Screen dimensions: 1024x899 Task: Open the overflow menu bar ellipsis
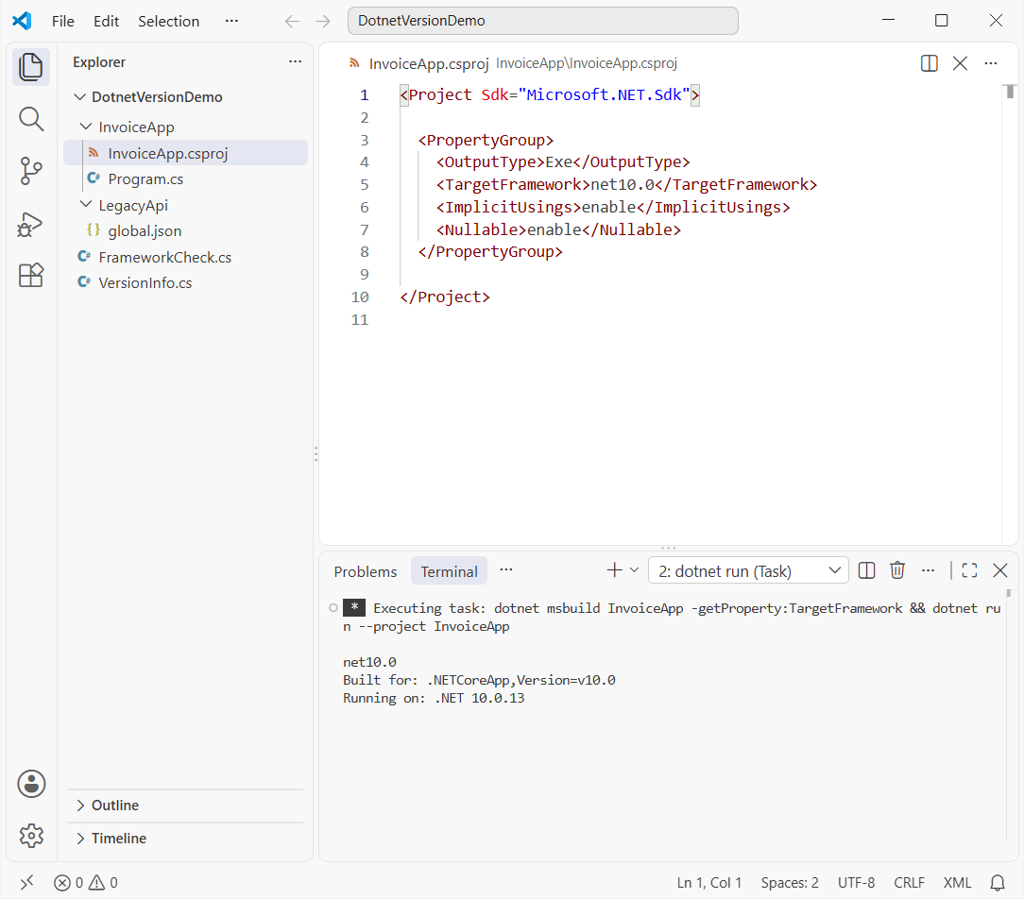point(231,21)
